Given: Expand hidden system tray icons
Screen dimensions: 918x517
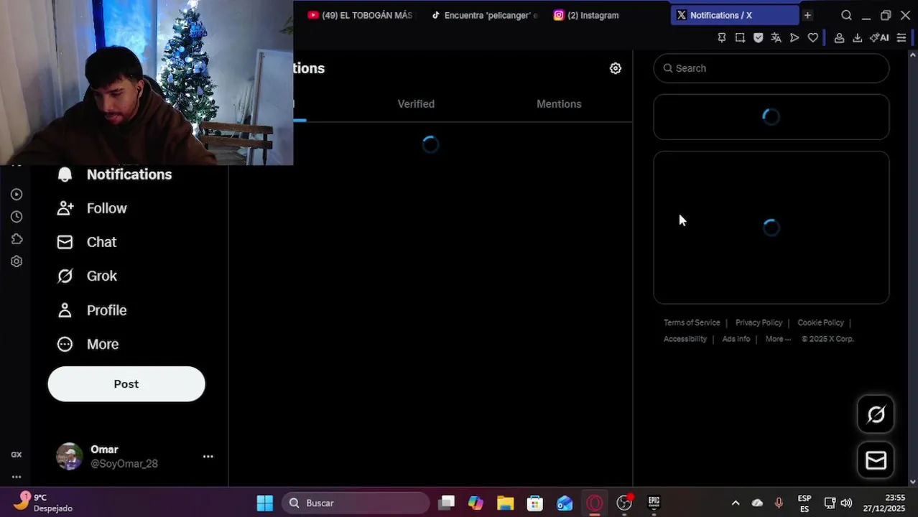Looking at the screenshot, I should click(735, 503).
